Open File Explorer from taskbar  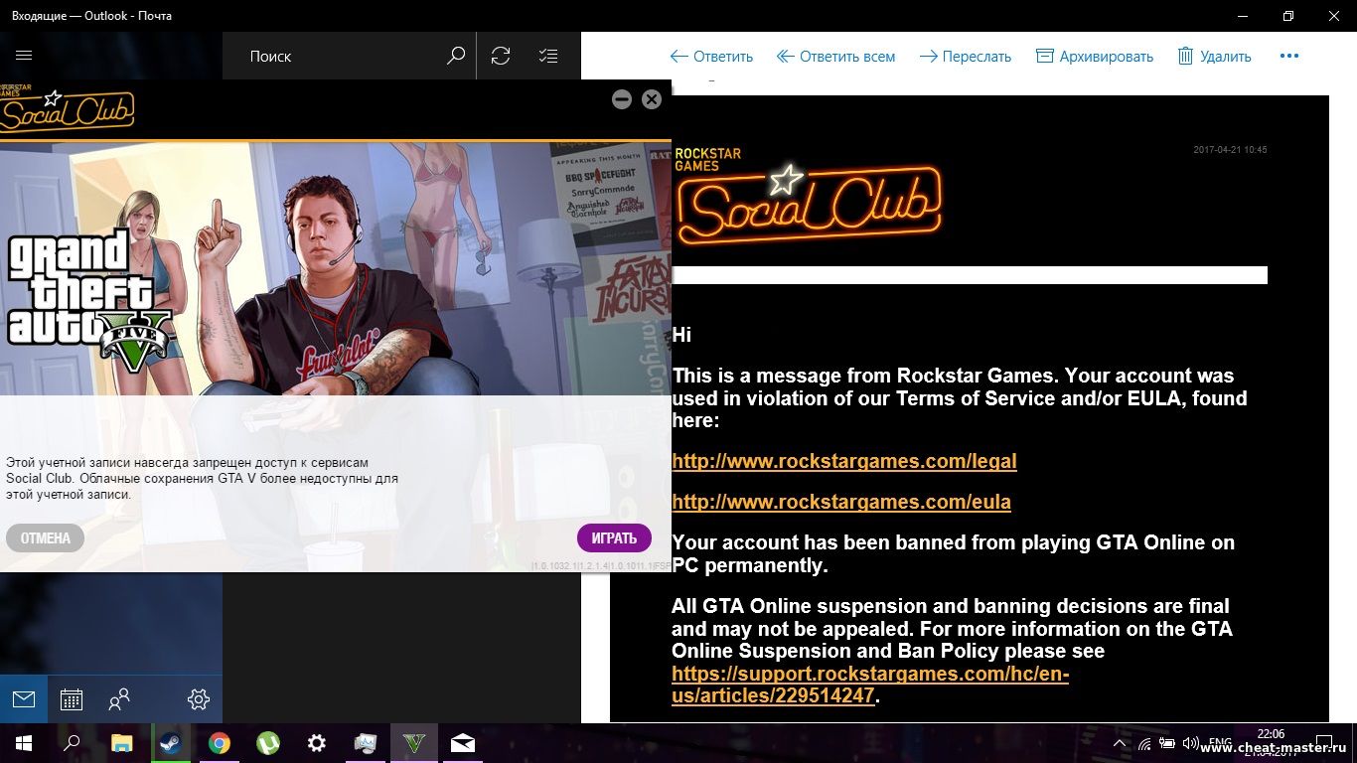[121, 743]
